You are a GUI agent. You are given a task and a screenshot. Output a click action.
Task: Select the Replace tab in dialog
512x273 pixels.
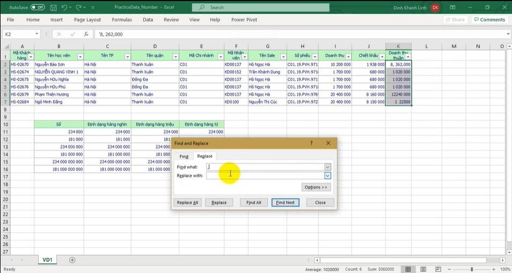coord(204,156)
